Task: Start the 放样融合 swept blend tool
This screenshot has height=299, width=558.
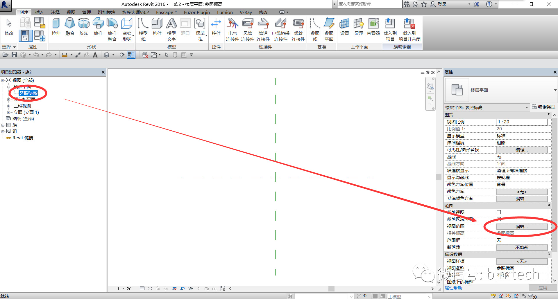Action: click(x=112, y=29)
